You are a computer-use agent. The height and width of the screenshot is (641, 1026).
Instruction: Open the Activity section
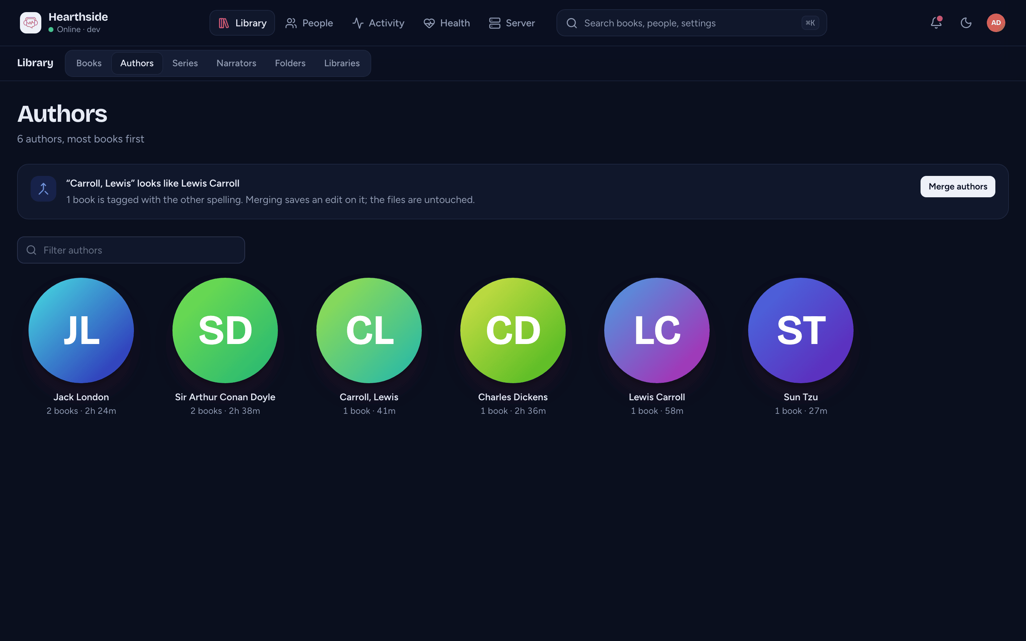[x=378, y=23]
